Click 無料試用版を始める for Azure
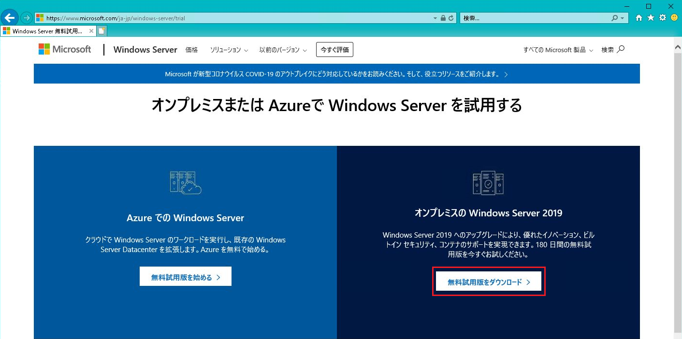 coord(185,276)
